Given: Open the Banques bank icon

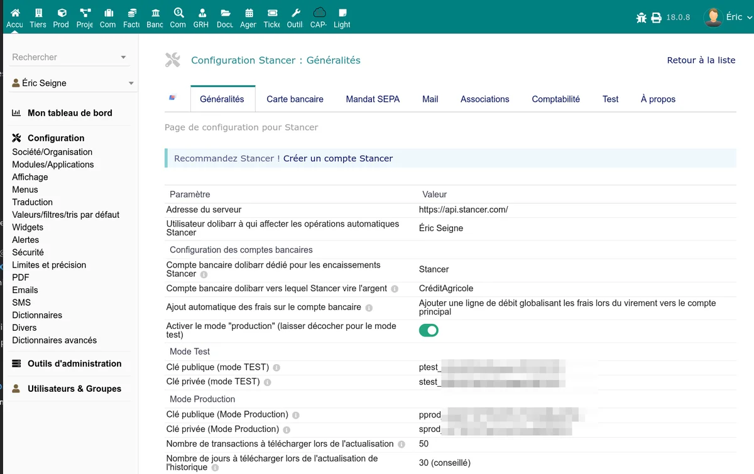Looking at the screenshot, I should (x=155, y=13).
